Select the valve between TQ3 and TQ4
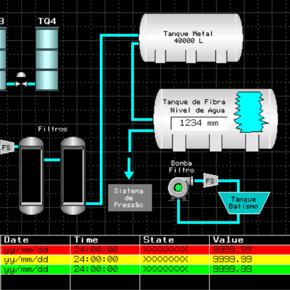 [x=21, y=80]
